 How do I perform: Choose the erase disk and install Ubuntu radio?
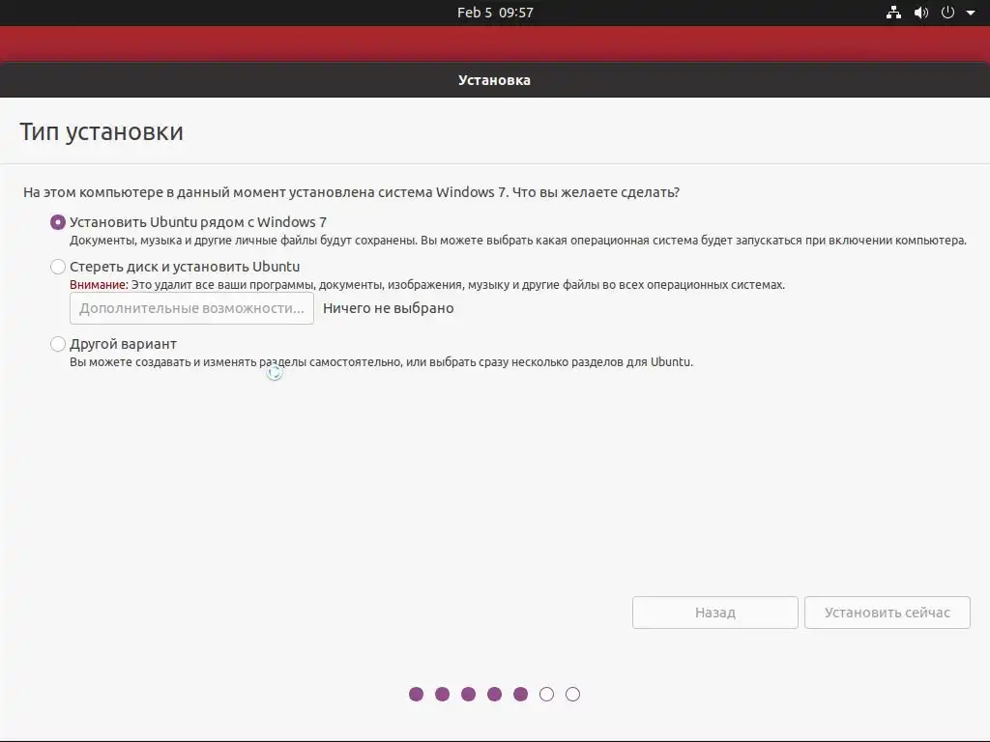[57, 267]
